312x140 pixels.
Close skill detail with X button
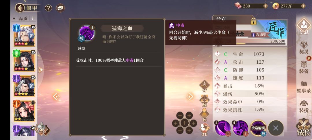coord(276,128)
